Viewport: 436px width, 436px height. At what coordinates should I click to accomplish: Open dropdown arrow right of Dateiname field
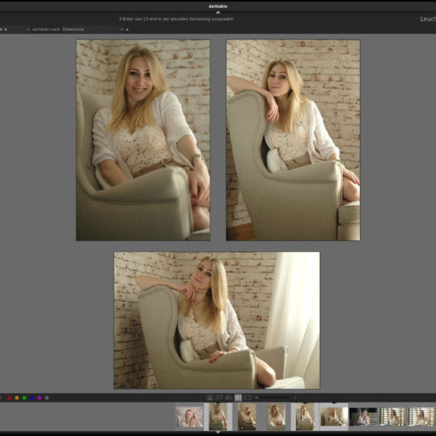coord(122,29)
